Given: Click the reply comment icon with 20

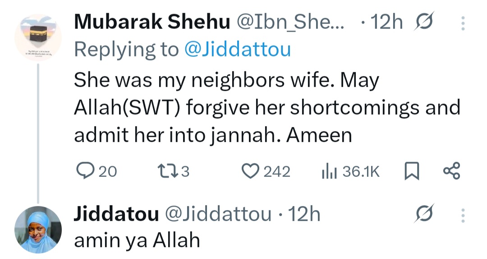Looking at the screenshot, I should (x=84, y=171).
